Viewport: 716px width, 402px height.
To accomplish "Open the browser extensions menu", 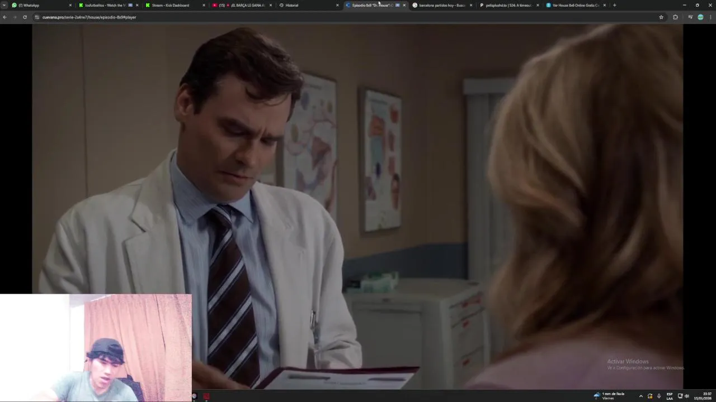I will [675, 17].
